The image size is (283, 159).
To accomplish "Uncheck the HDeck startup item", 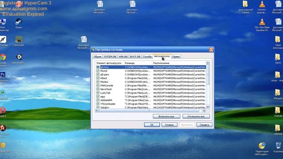I will click(x=98, y=78).
